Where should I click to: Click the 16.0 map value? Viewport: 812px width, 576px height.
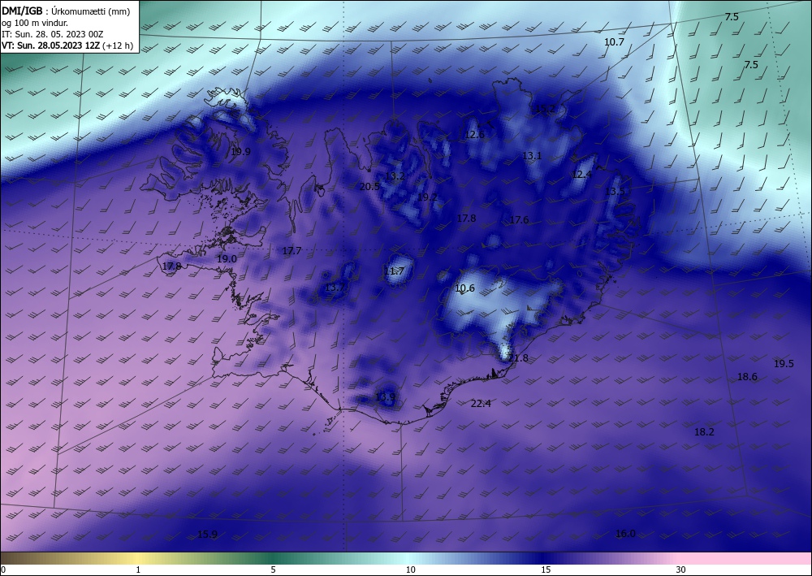click(625, 534)
